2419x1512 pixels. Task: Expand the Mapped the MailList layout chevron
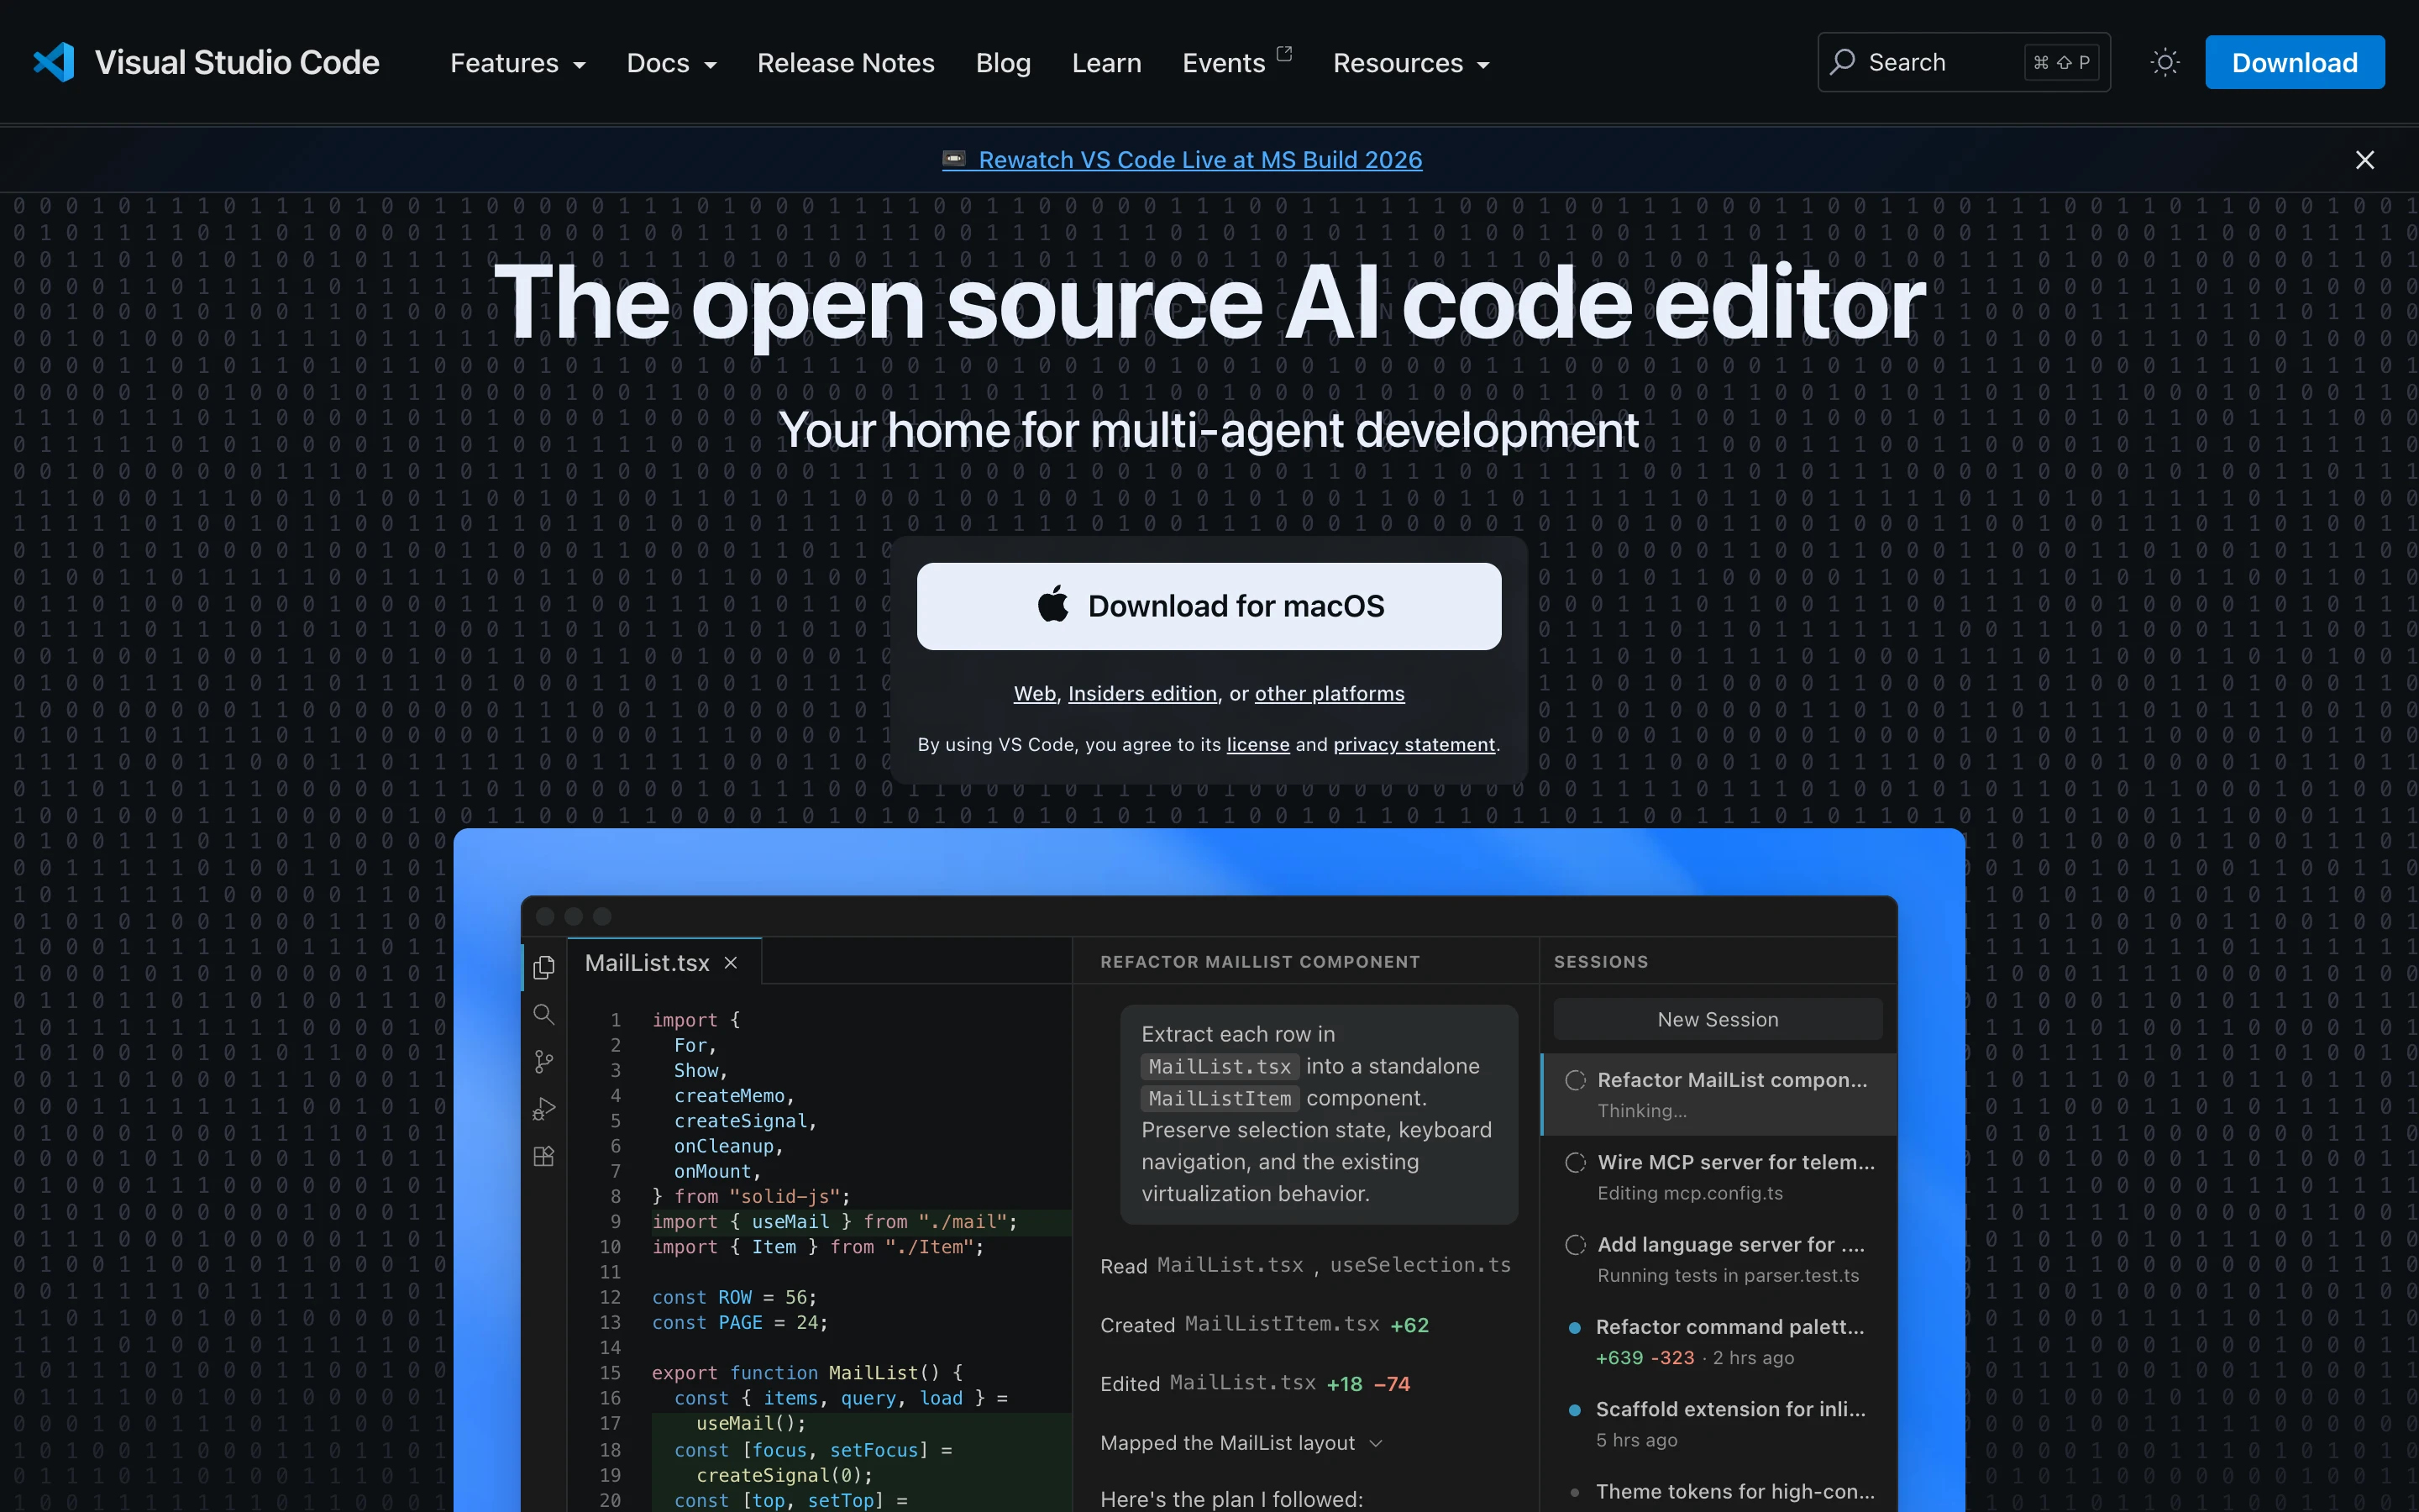click(1376, 1443)
